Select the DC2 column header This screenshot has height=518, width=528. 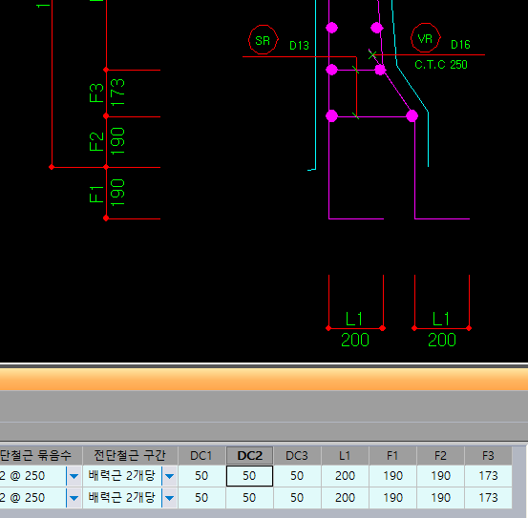pyautogui.click(x=249, y=456)
